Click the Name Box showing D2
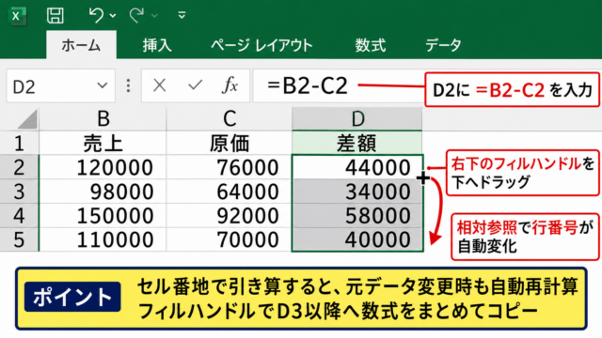Image resolution: width=602 pixels, height=338 pixels. click(x=60, y=86)
